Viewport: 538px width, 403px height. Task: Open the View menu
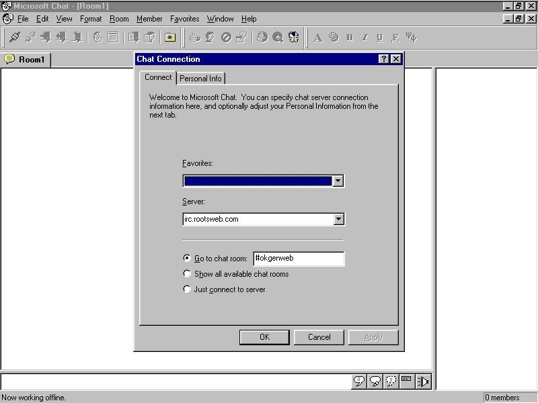pyautogui.click(x=64, y=19)
